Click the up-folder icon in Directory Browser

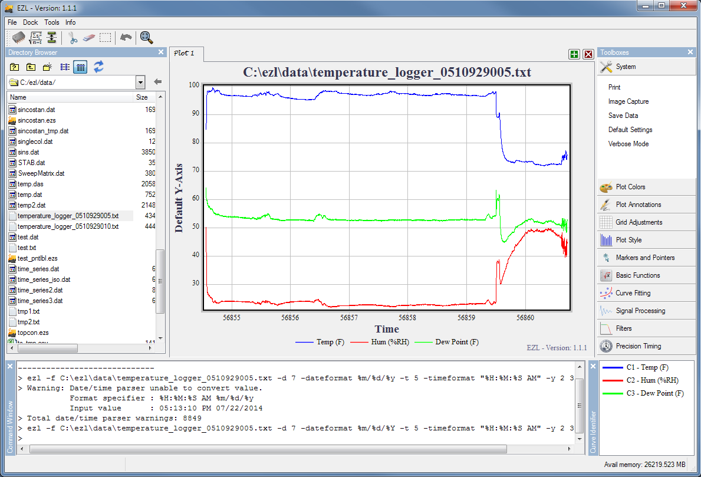tap(31, 67)
